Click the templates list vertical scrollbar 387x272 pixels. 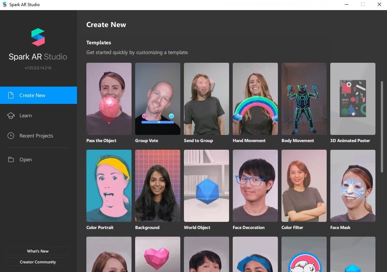(382, 126)
